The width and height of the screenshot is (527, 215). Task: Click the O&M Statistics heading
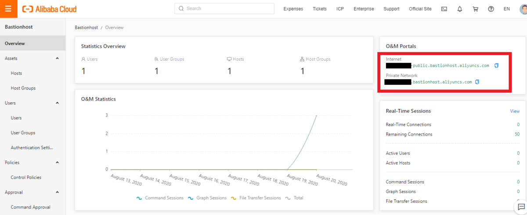98,99
